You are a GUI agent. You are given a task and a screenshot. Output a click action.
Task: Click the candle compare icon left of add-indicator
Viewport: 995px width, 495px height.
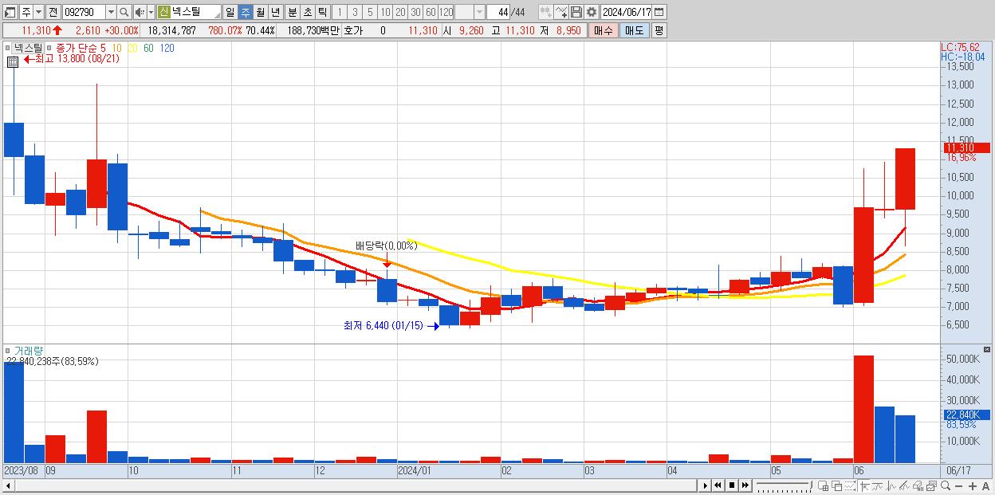pos(545,12)
